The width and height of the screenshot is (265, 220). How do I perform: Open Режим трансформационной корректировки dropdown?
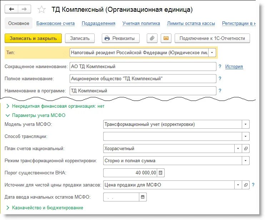coord(246,160)
